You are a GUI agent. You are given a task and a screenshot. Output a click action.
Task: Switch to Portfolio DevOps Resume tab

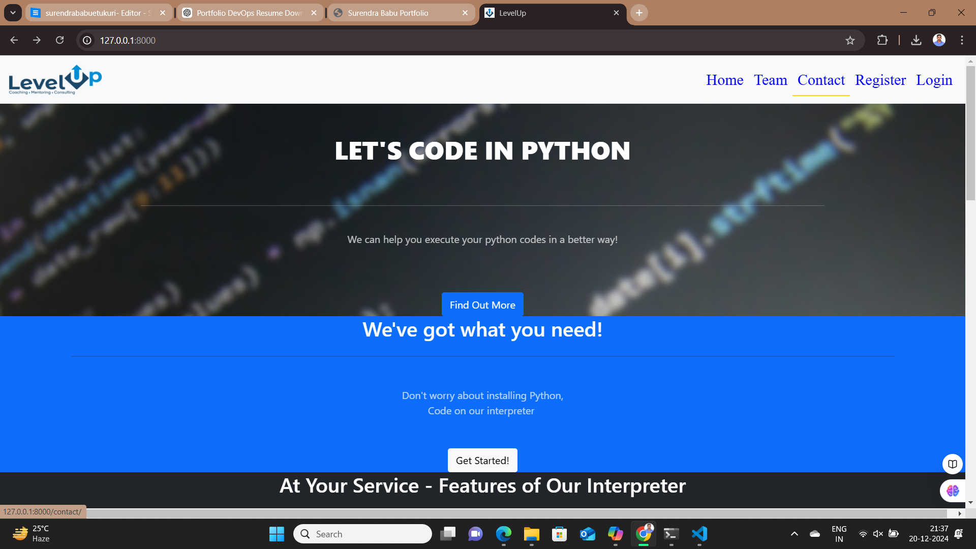(x=249, y=13)
